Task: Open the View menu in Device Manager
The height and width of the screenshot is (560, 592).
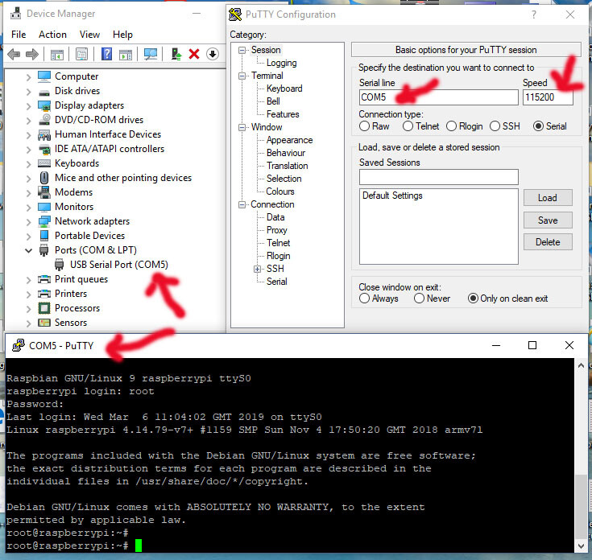Action: click(89, 35)
